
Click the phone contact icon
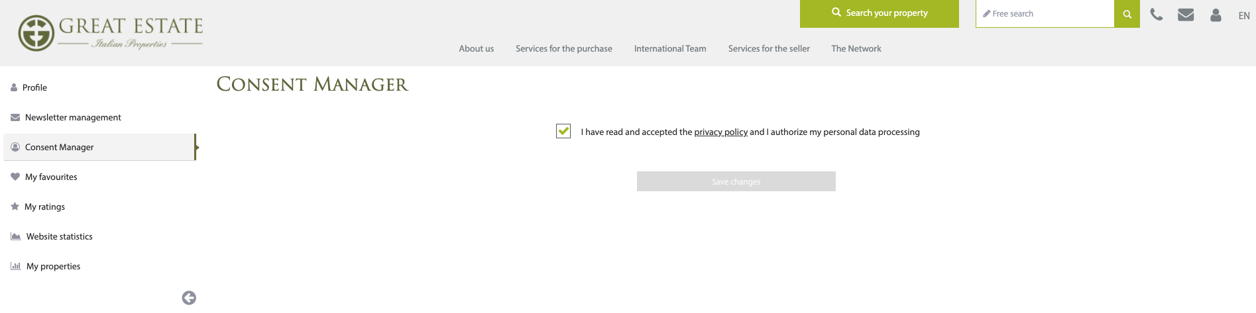pyautogui.click(x=1156, y=15)
